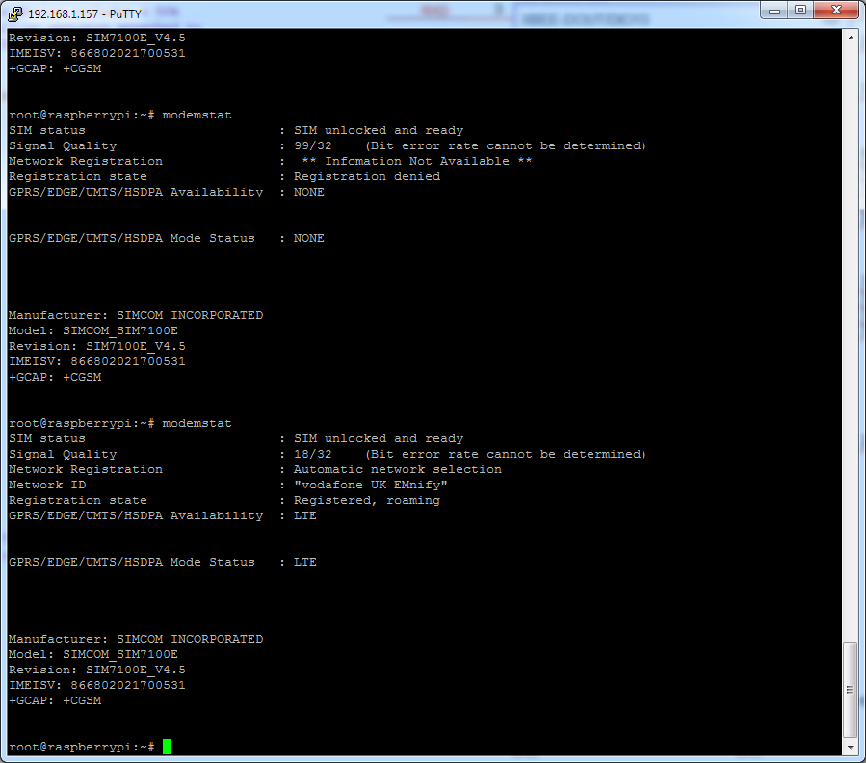Open PuTTY system menu icon in title bar
Image resolution: width=866 pixels, height=763 pixels.
pos(15,13)
